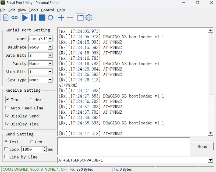This screenshot has height=172, width=216.
Task: Close the Serial Port Utility window
Action: 211,3
